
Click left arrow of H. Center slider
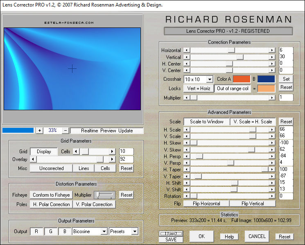click(187, 64)
